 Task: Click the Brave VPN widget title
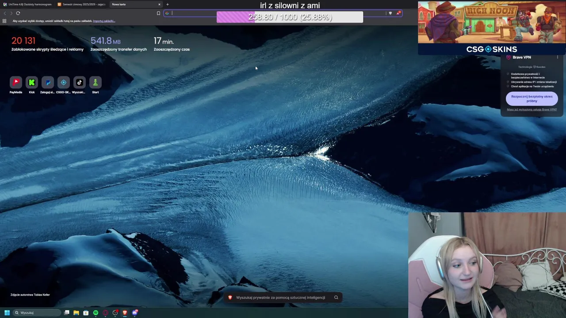coord(522,57)
